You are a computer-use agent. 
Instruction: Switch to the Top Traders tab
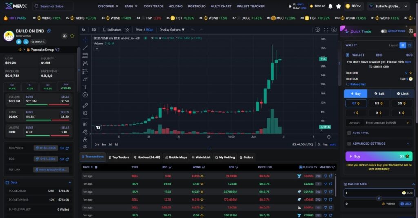pyautogui.click(x=119, y=157)
